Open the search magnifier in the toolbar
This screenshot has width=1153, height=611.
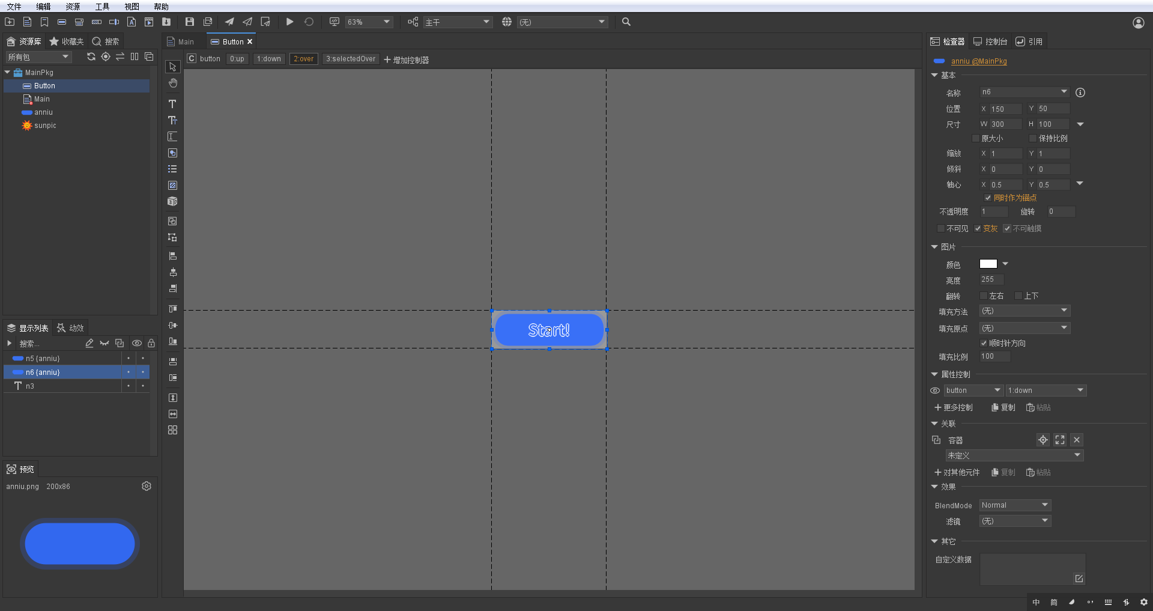coord(626,22)
